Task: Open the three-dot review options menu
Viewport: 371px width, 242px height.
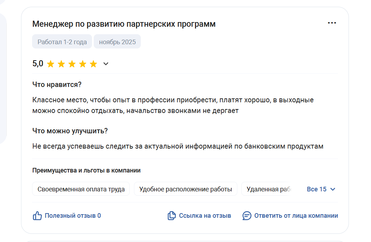Action: coord(332,23)
